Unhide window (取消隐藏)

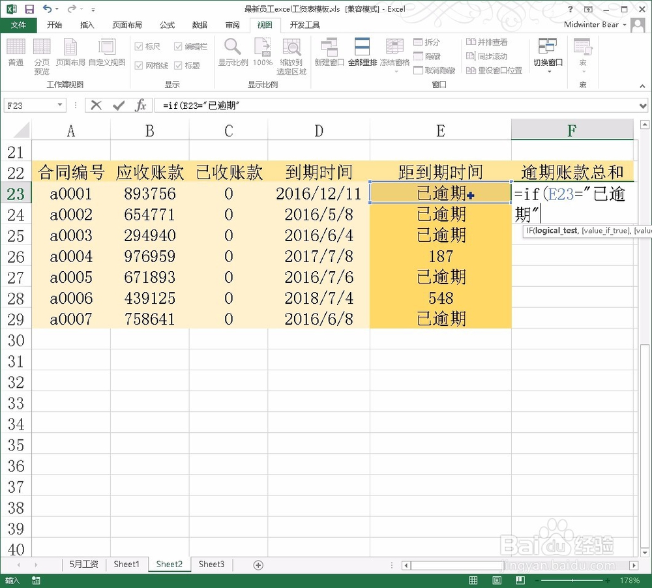[x=434, y=70]
